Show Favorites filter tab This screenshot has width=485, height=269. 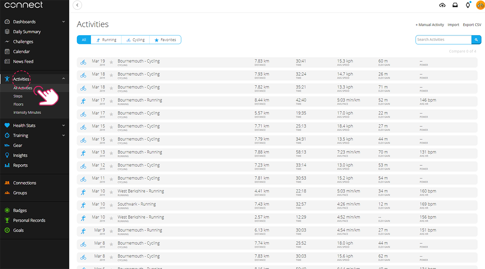(x=165, y=40)
